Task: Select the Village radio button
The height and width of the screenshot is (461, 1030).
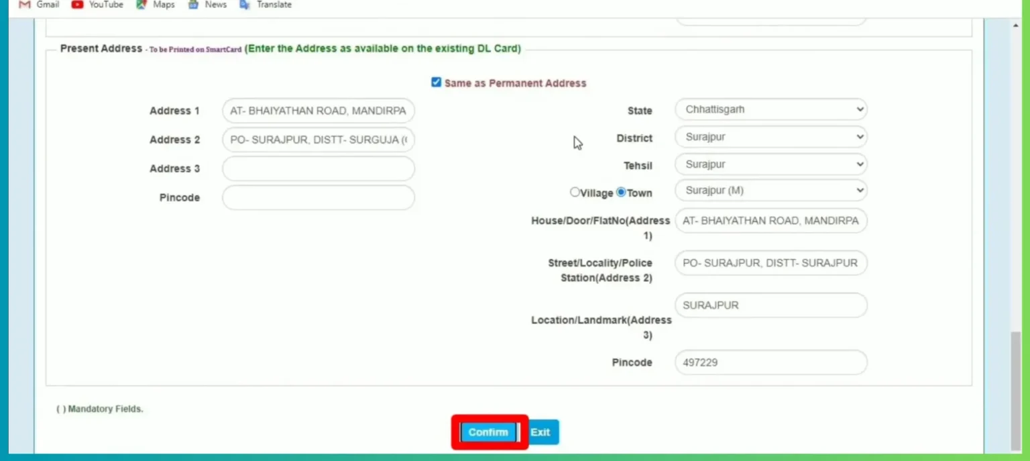Action: (x=575, y=193)
